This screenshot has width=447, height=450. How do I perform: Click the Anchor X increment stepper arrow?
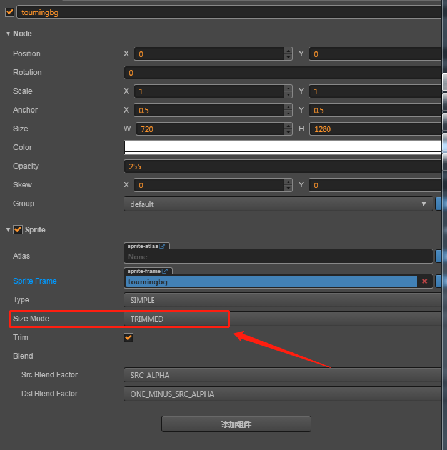[x=288, y=107]
